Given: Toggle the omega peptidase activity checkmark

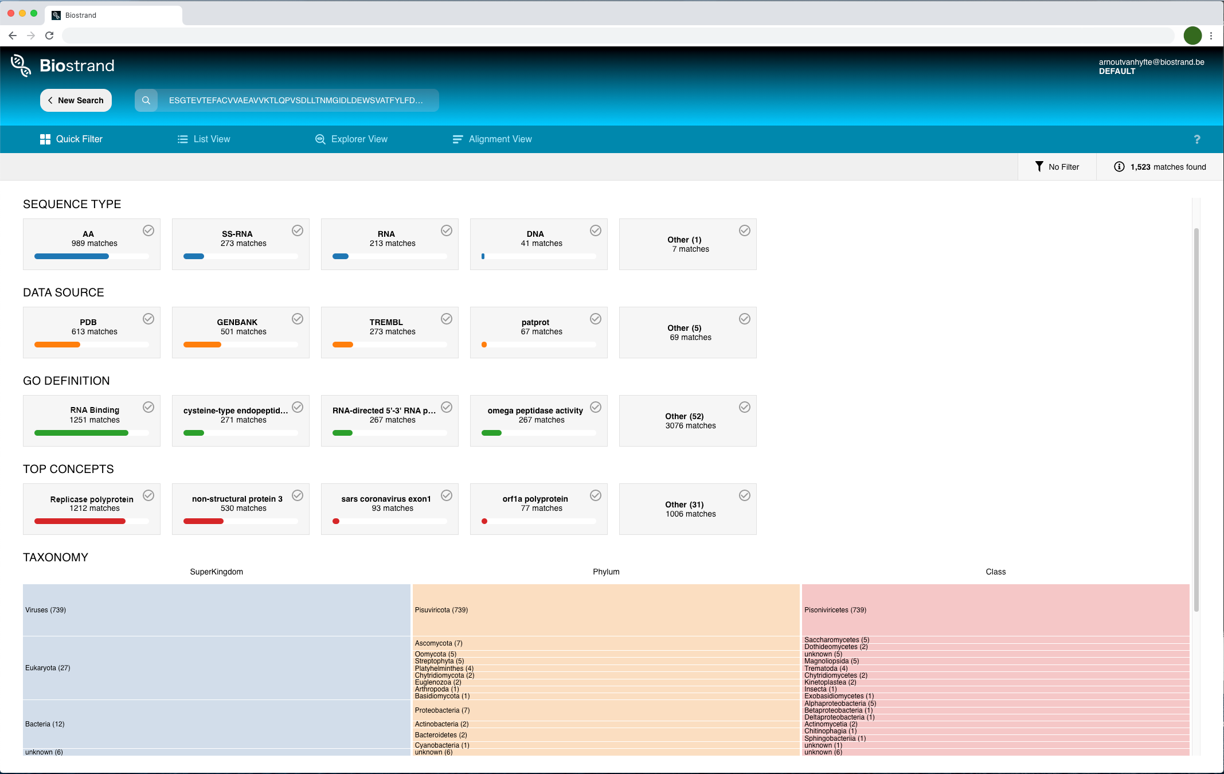Looking at the screenshot, I should (x=596, y=407).
